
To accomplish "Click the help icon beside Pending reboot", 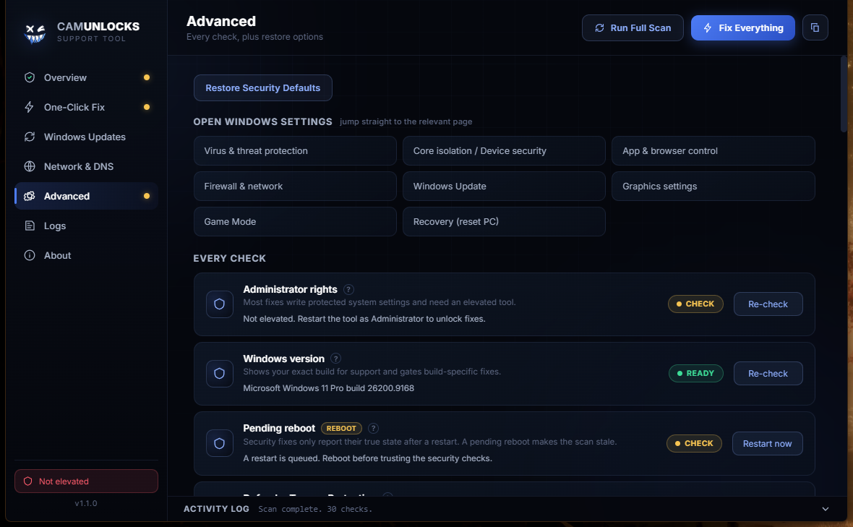I will point(373,428).
